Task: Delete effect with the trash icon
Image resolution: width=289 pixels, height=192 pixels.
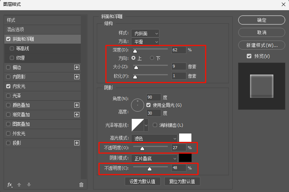Action: (x=81, y=185)
